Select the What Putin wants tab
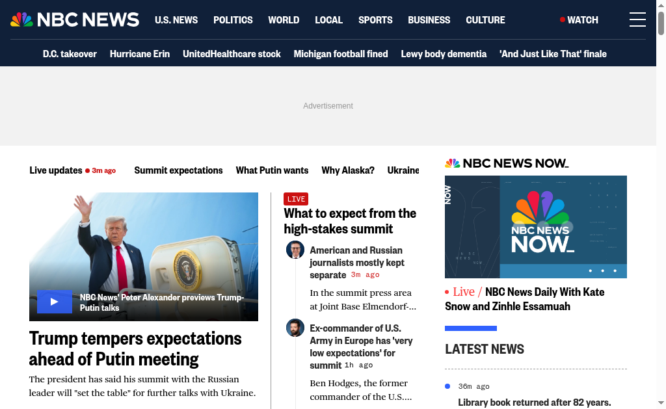 click(273, 170)
